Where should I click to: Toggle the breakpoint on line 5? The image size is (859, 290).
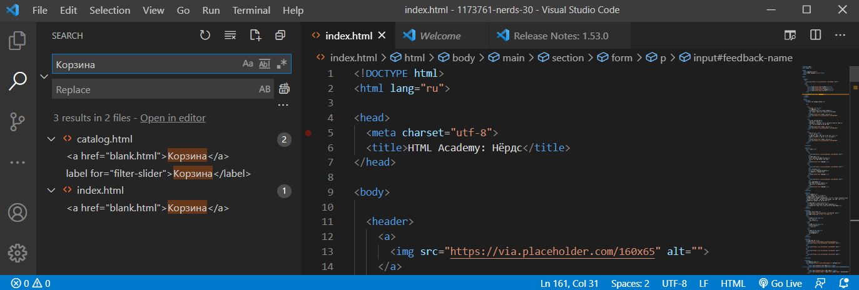(x=308, y=132)
